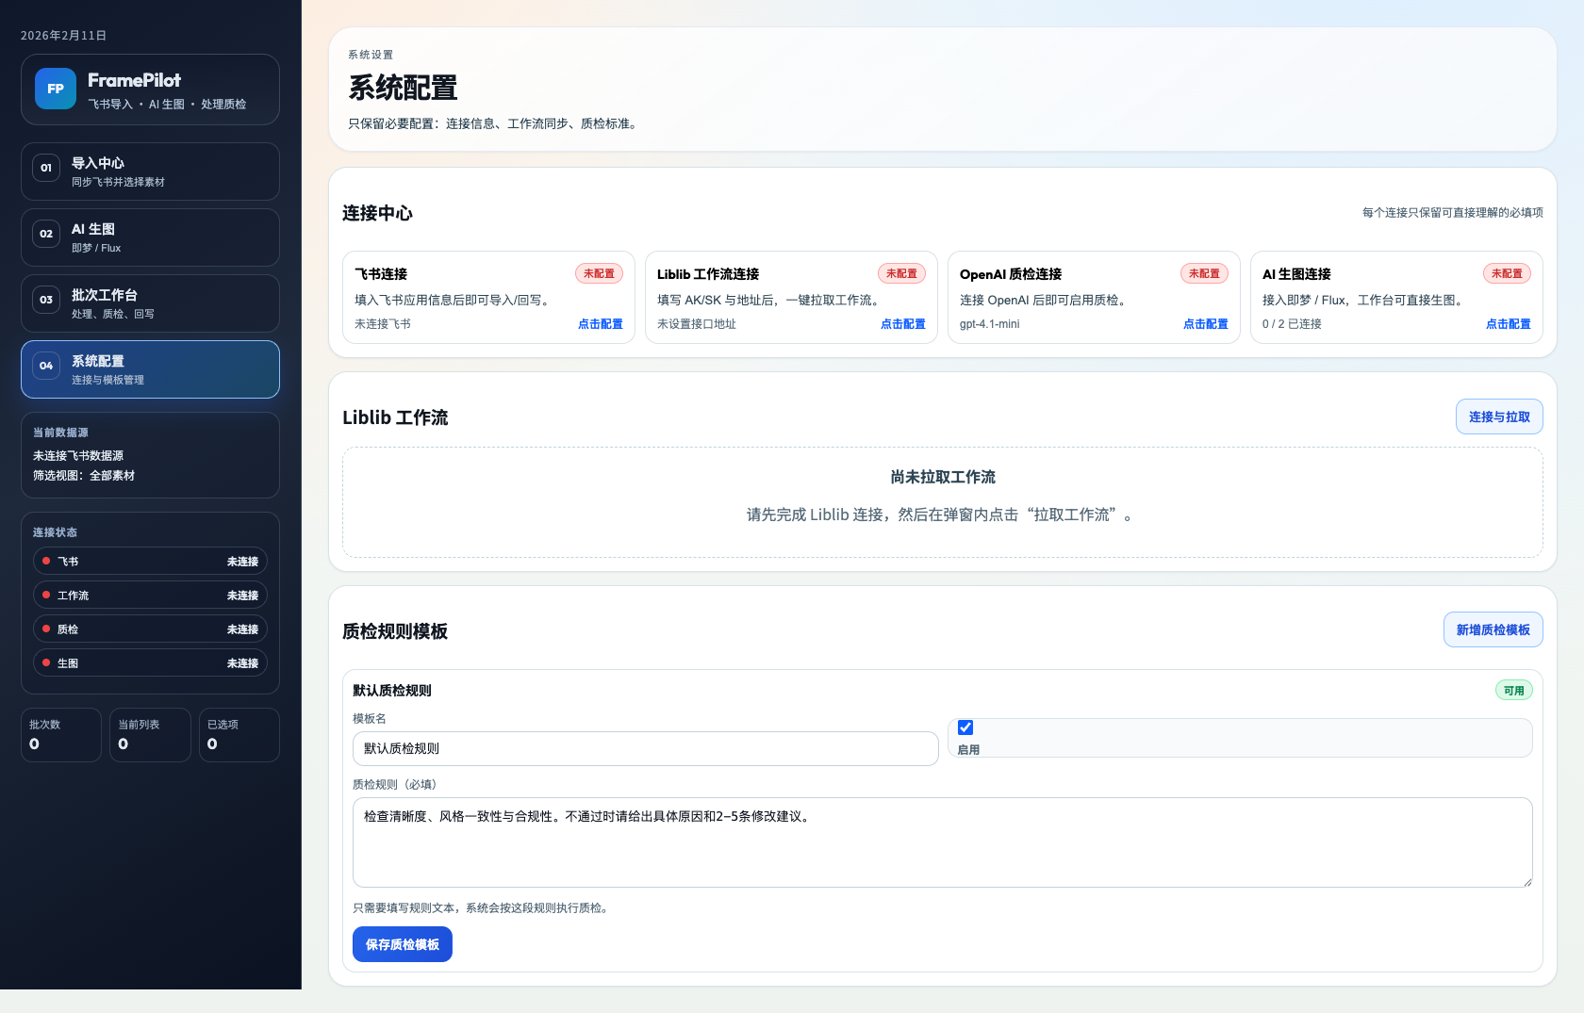Uncheck the 启用 checkbox
The height and width of the screenshot is (1013, 1584).
pos(965,727)
